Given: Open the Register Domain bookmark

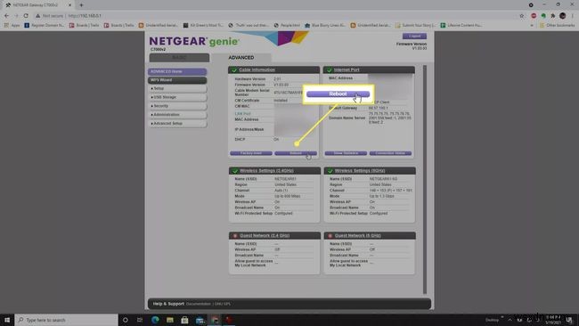Looking at the screenshot, I should pyautogui.click(x=45, y=25).
